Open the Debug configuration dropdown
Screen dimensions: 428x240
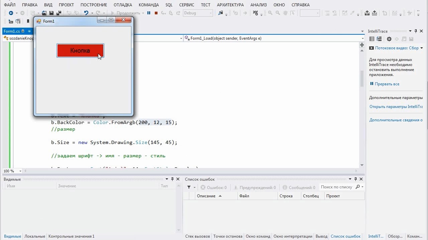coord(211,13)
